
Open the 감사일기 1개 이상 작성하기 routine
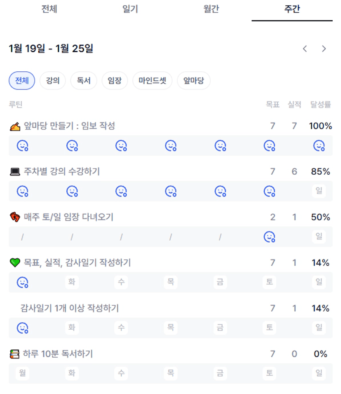click(69, 308)
